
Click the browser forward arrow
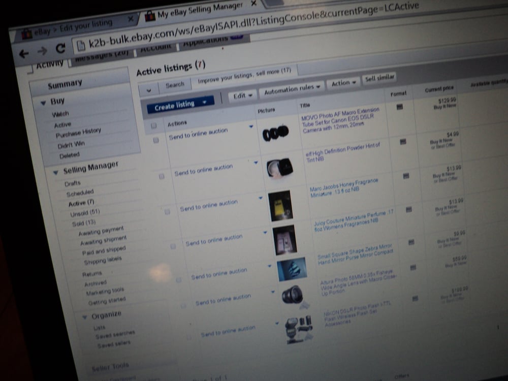42,51
